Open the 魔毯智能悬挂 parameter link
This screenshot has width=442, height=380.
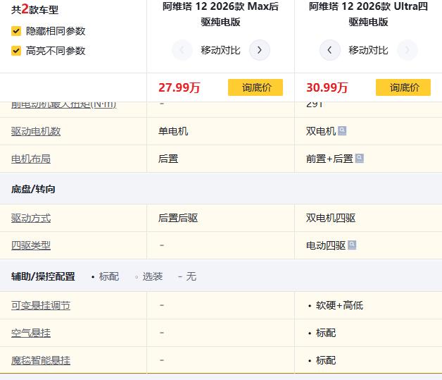[41, 360]
